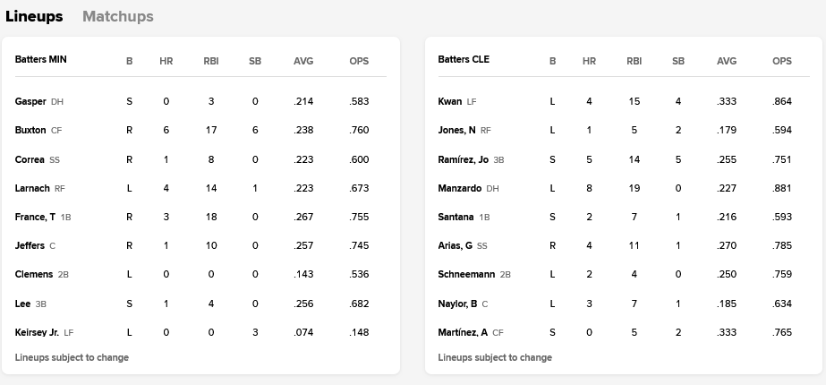Switch to the Matchups tab
This screenshot has height=385, width=826.
[117, 16]
